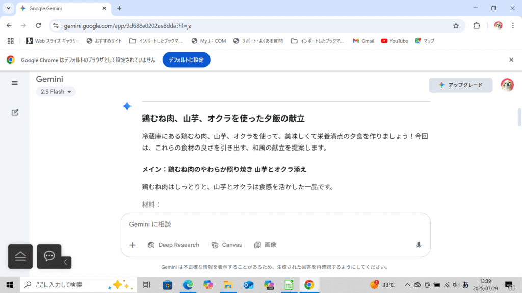Image resolution: width=522 pixels, height=293 pixels.
Task: Close the Google Gemini tab
Action: [x=104, y=8]
